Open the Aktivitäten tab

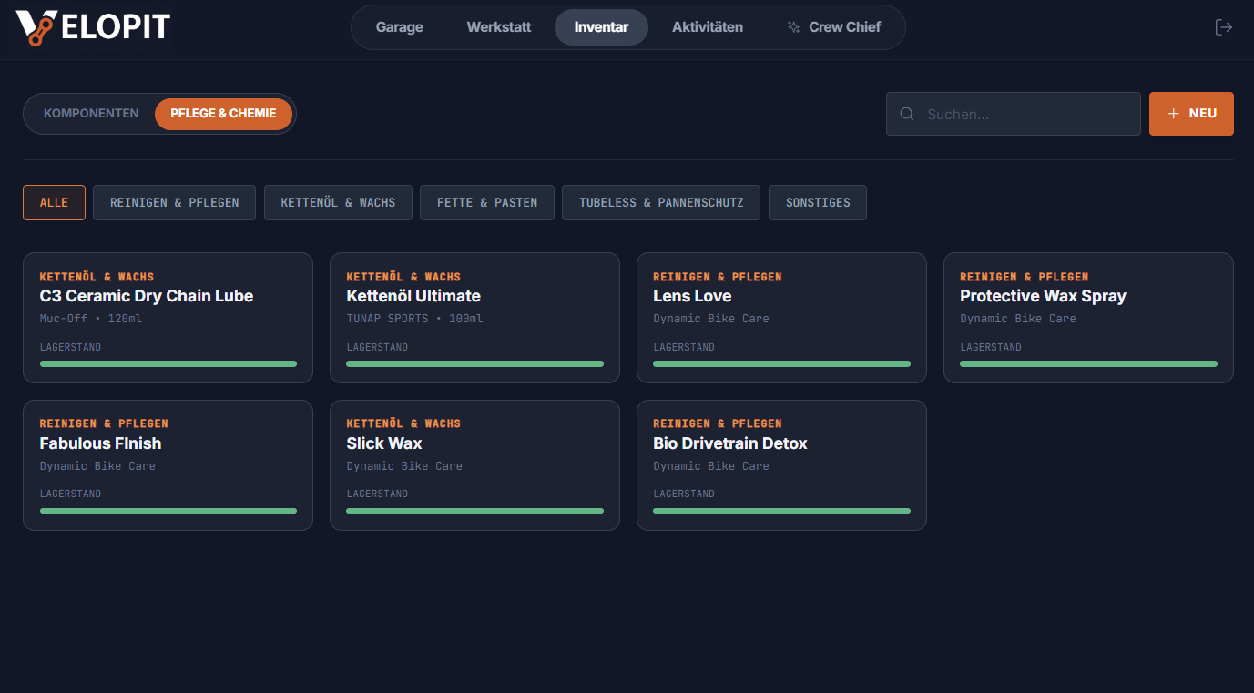tap(707, 27)
